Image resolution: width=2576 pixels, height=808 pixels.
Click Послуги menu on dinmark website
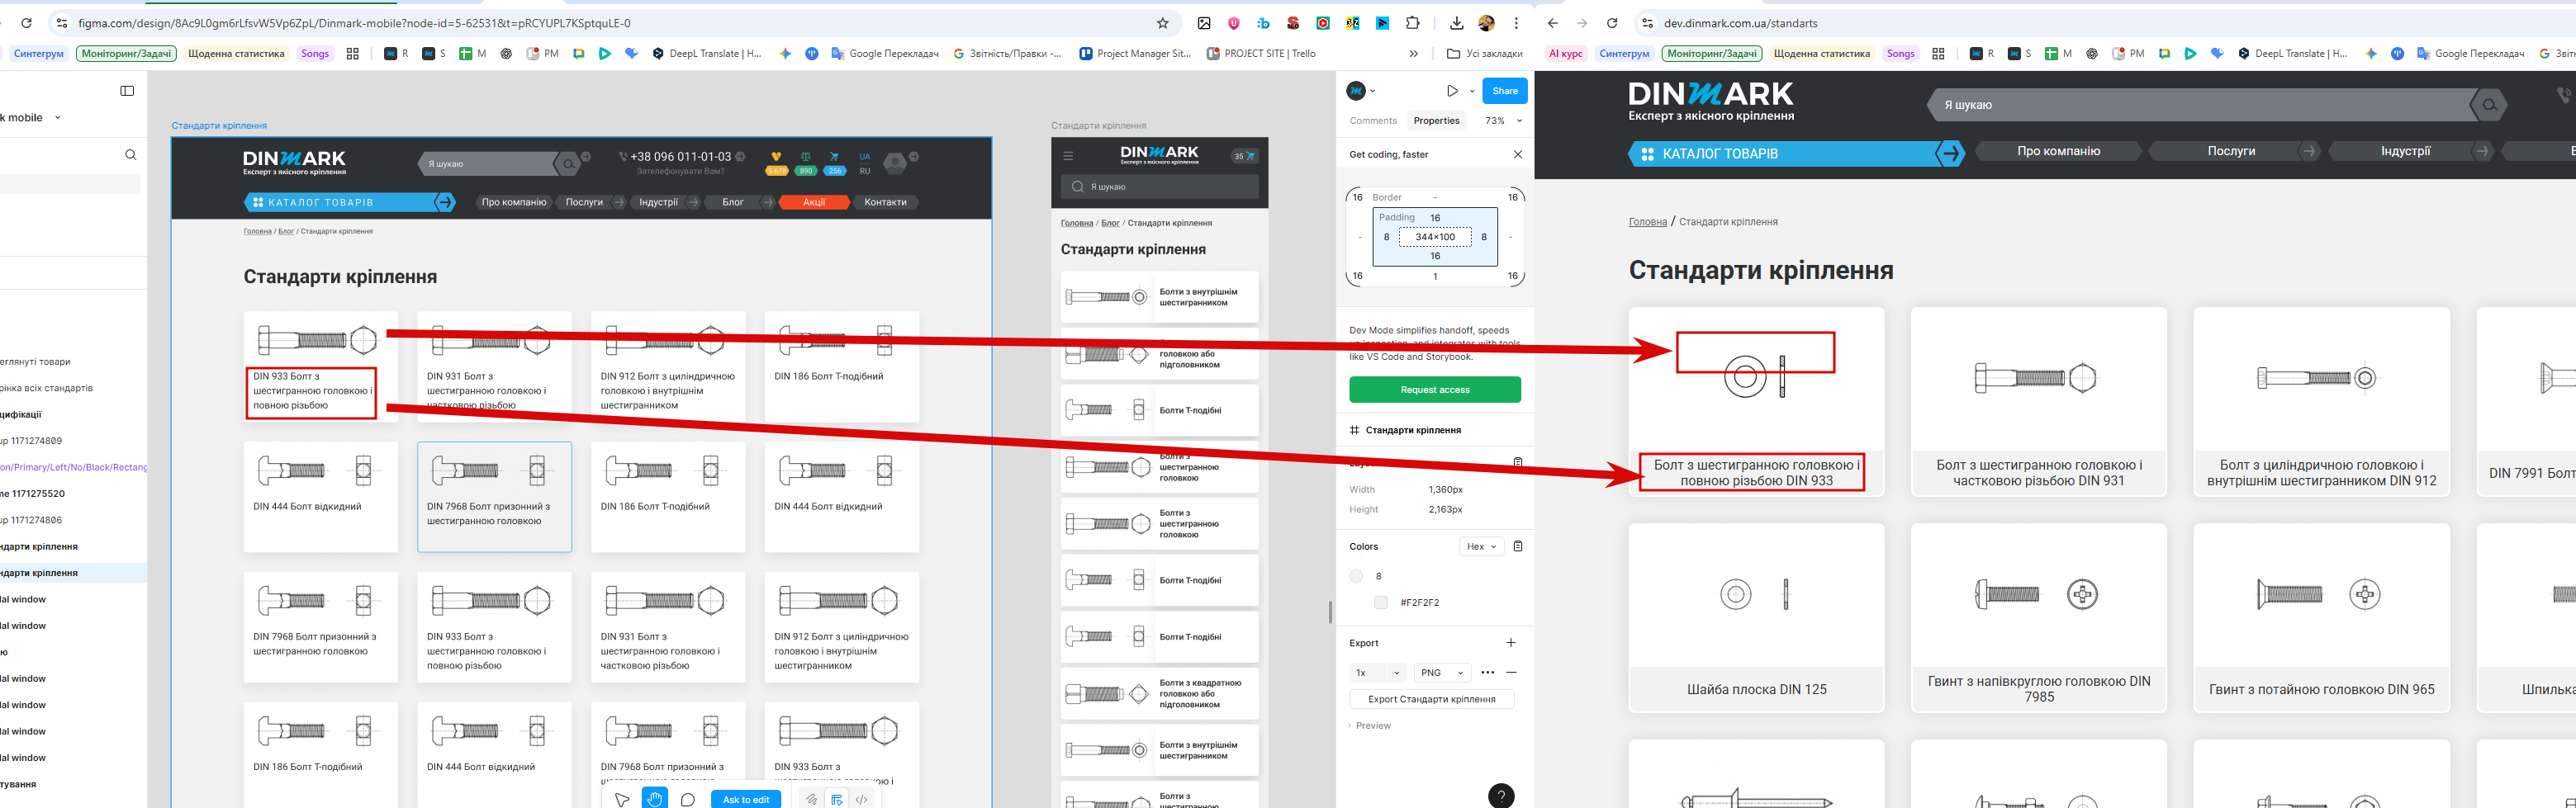coord(2231,152)
